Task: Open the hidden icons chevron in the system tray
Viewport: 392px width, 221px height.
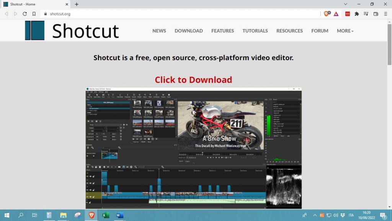Action: click(315, 215)
